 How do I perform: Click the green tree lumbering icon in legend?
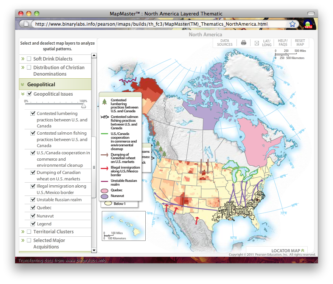[104, 101]
